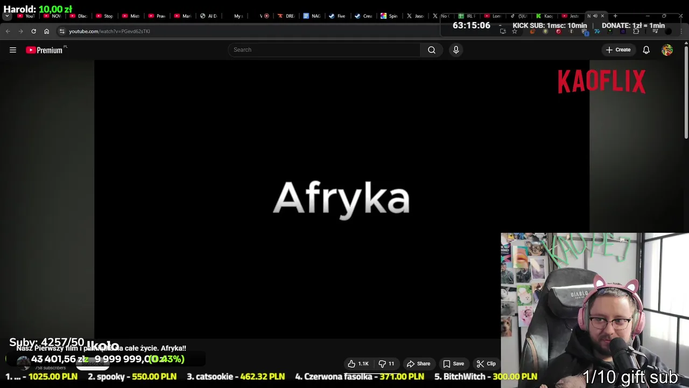Open the browser extensions puzzle icon
This screenshot has height=388, width=689.
[636, 31]
